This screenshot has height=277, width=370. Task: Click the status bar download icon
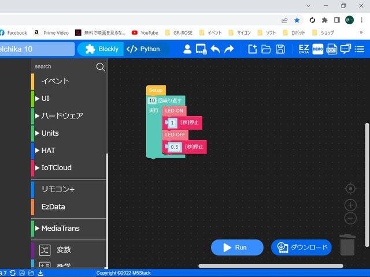click(40, 273)
